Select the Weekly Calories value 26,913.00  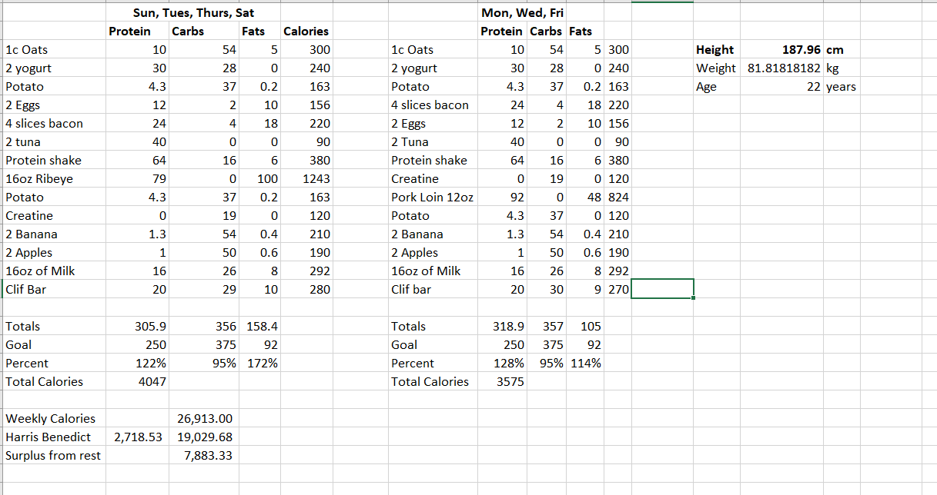pyautogui.click(x=204, y=419)
